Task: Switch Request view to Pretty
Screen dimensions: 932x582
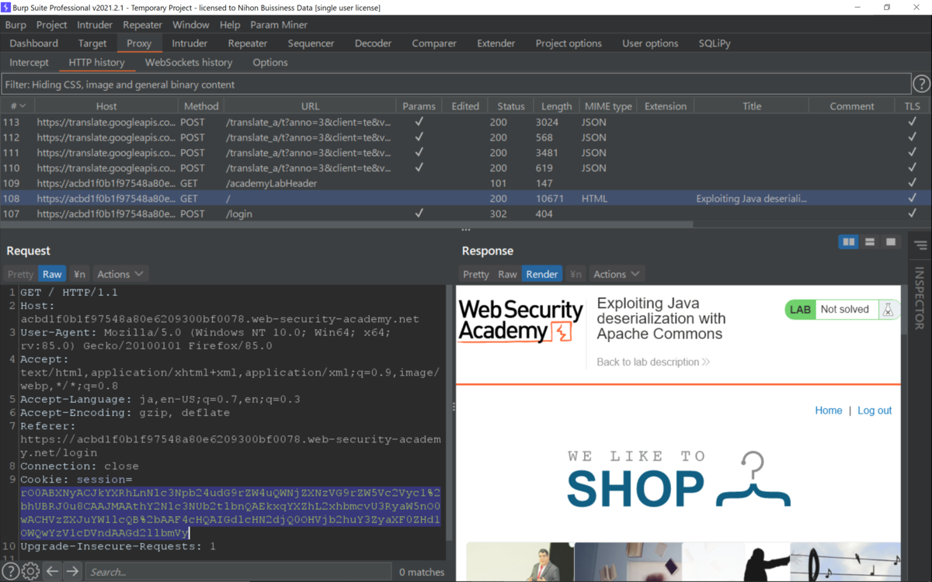Action: (21, 274)
